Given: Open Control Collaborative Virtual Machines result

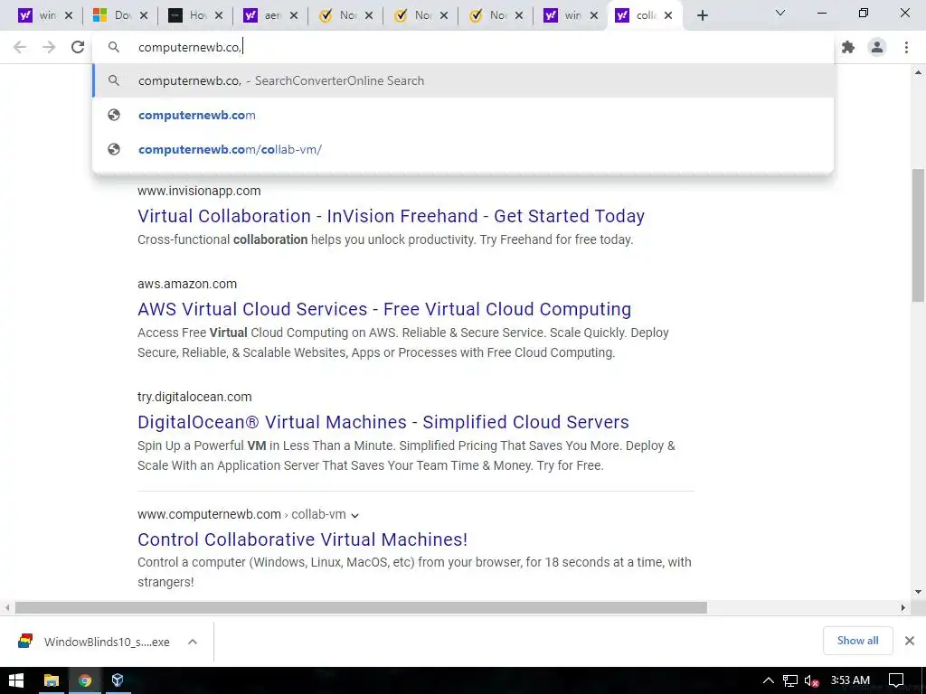Looking at the screenshot, I should 302,539.
